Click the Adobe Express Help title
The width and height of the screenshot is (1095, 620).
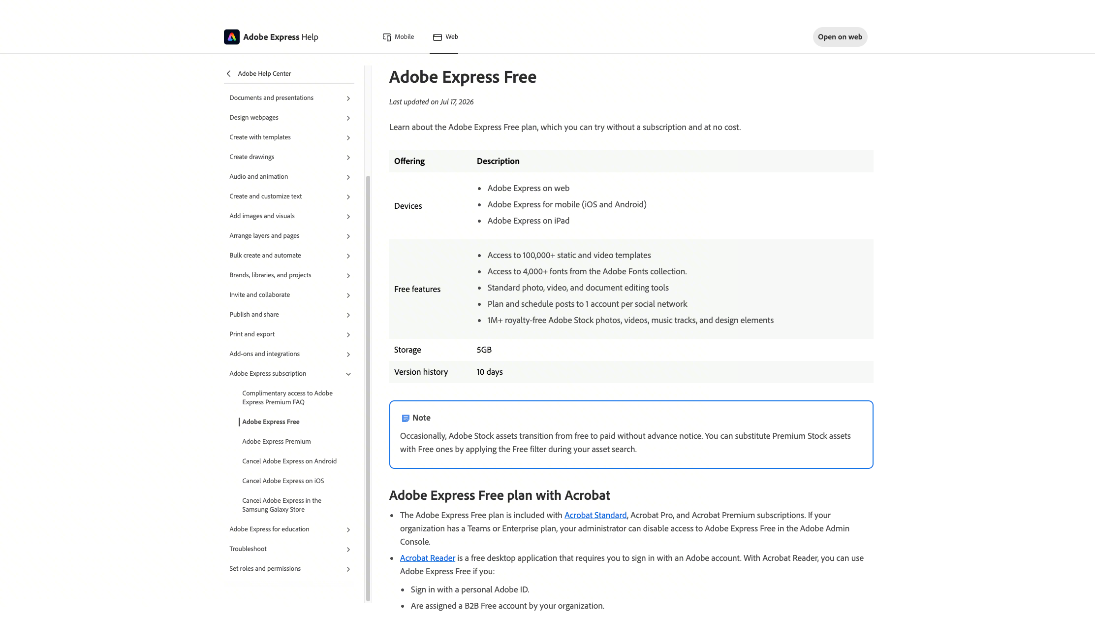[281, 37]
